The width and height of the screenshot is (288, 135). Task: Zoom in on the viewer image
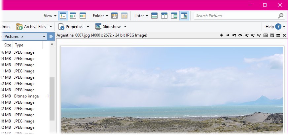pos(247,35)
